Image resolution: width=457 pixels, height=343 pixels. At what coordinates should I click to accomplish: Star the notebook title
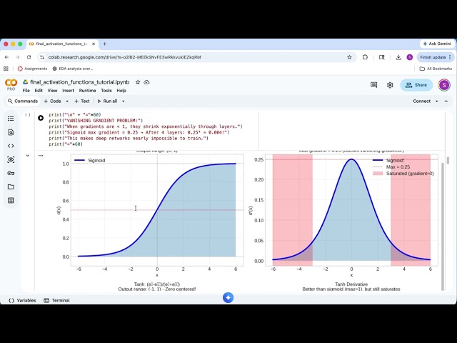[138, 82]
